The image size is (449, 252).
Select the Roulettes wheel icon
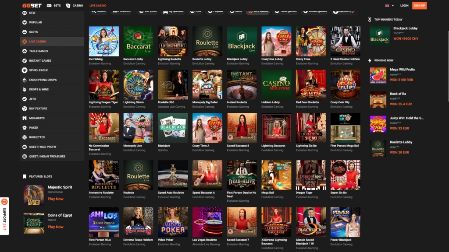pyautogui.click(x=25, y=137)
